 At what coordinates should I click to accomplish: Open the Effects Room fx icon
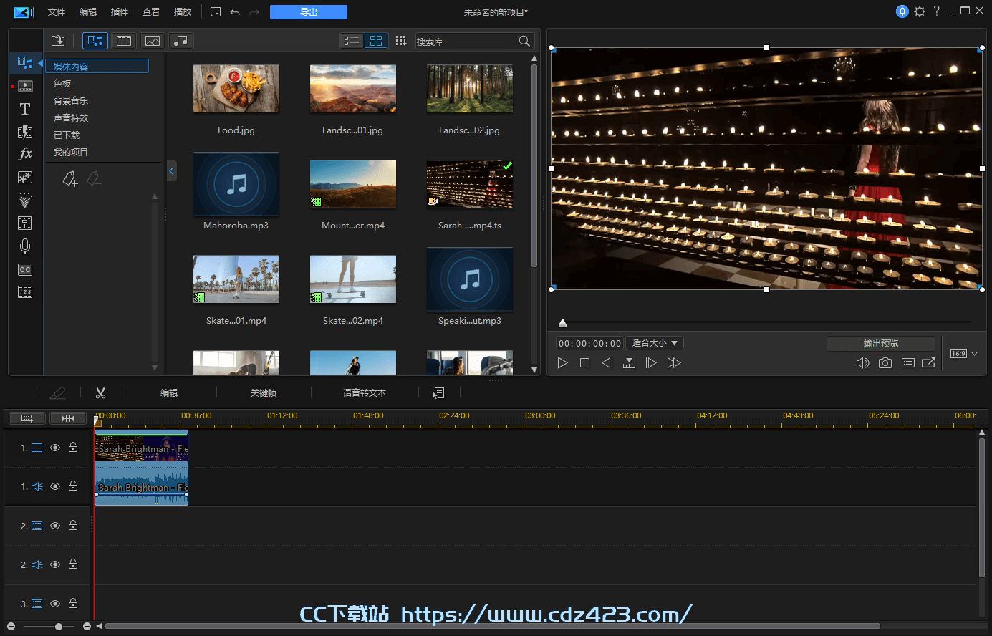25,154
